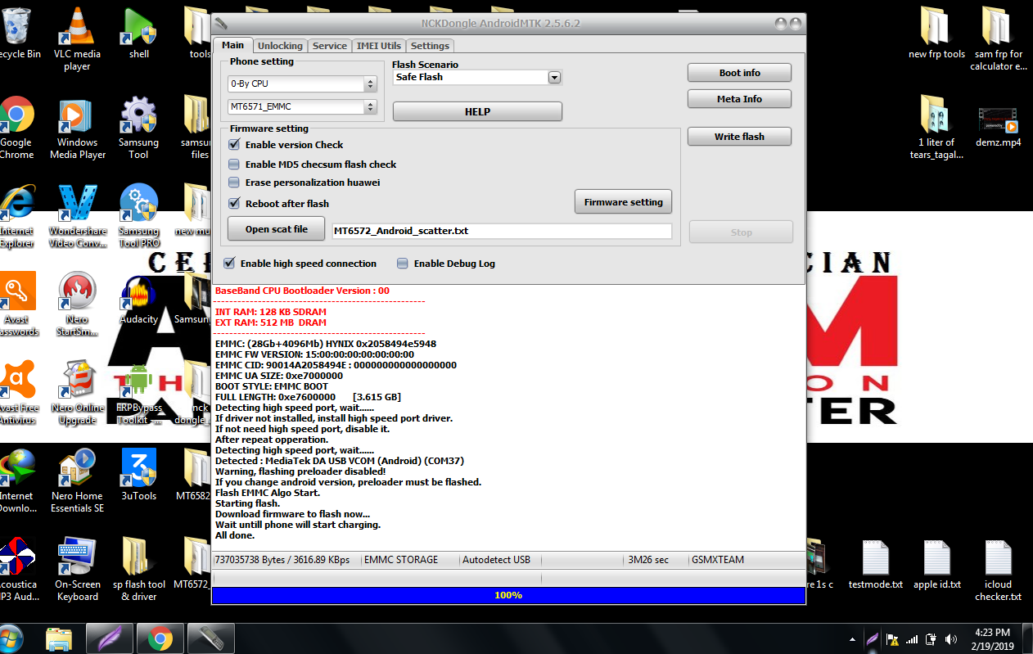Open new frp tools folder
This screenshot has width=1033, height=654.
[x=936, y=33]
